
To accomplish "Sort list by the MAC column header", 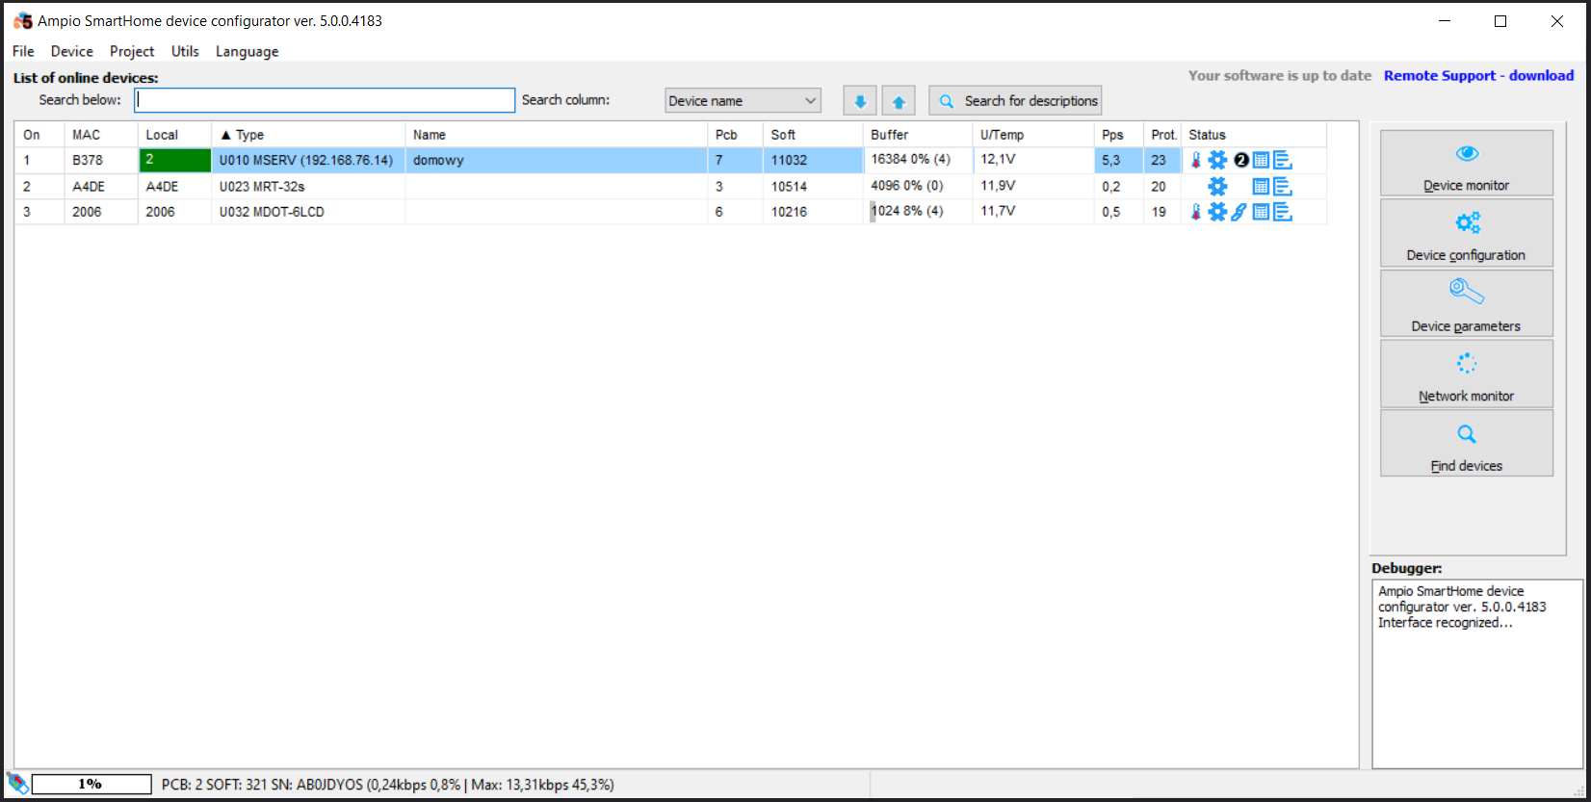I will (x=101, y=135).
